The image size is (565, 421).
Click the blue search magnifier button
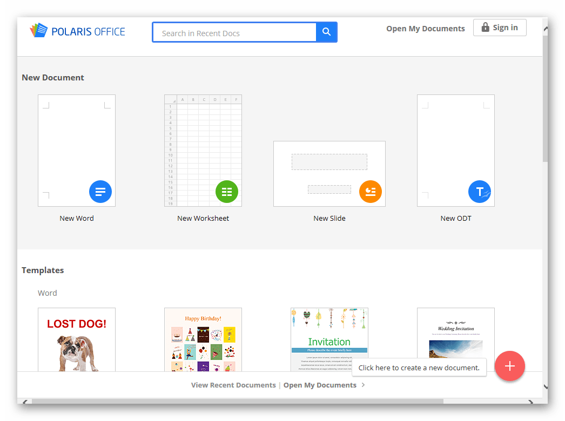point(326,32)
